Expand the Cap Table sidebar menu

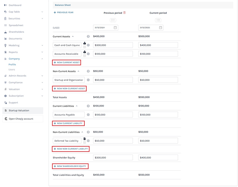point(42,12)
